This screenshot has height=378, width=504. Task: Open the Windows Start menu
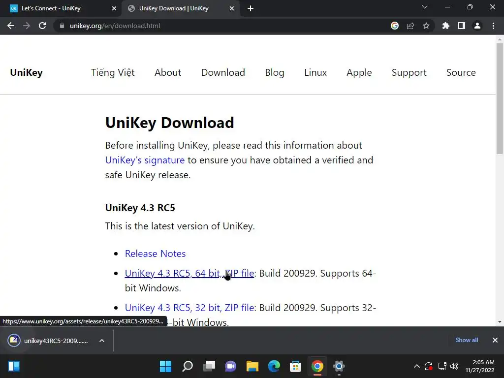tap(165, 366)
